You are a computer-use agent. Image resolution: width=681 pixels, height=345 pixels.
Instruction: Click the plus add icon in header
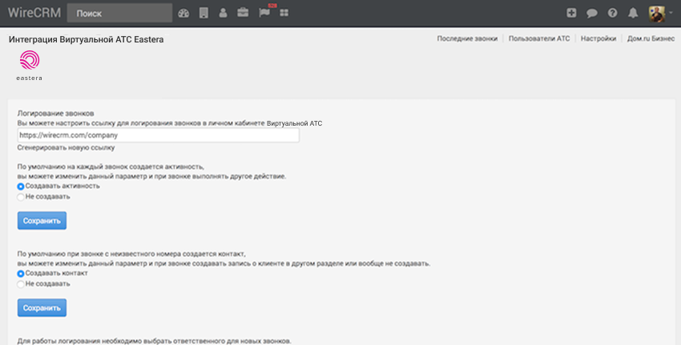pos(571,13)
